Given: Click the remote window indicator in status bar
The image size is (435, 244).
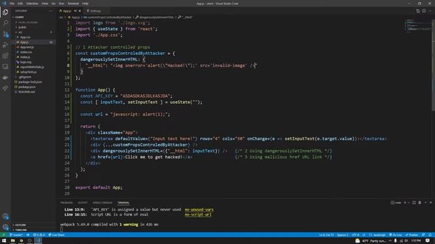Looking at the screenshot, I should tap(3, 235).
